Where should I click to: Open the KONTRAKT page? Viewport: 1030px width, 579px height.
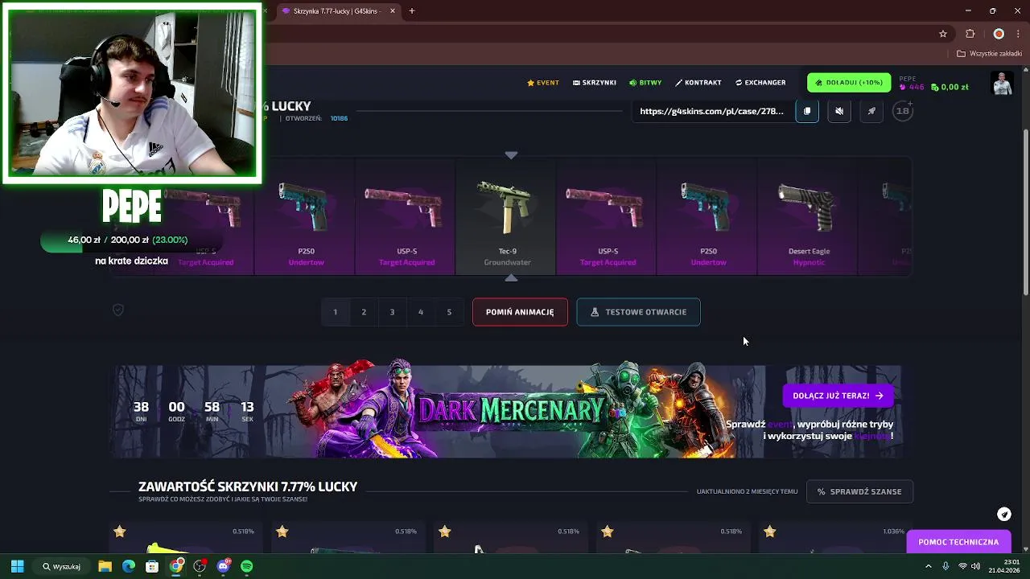click(x=698, y=83)
